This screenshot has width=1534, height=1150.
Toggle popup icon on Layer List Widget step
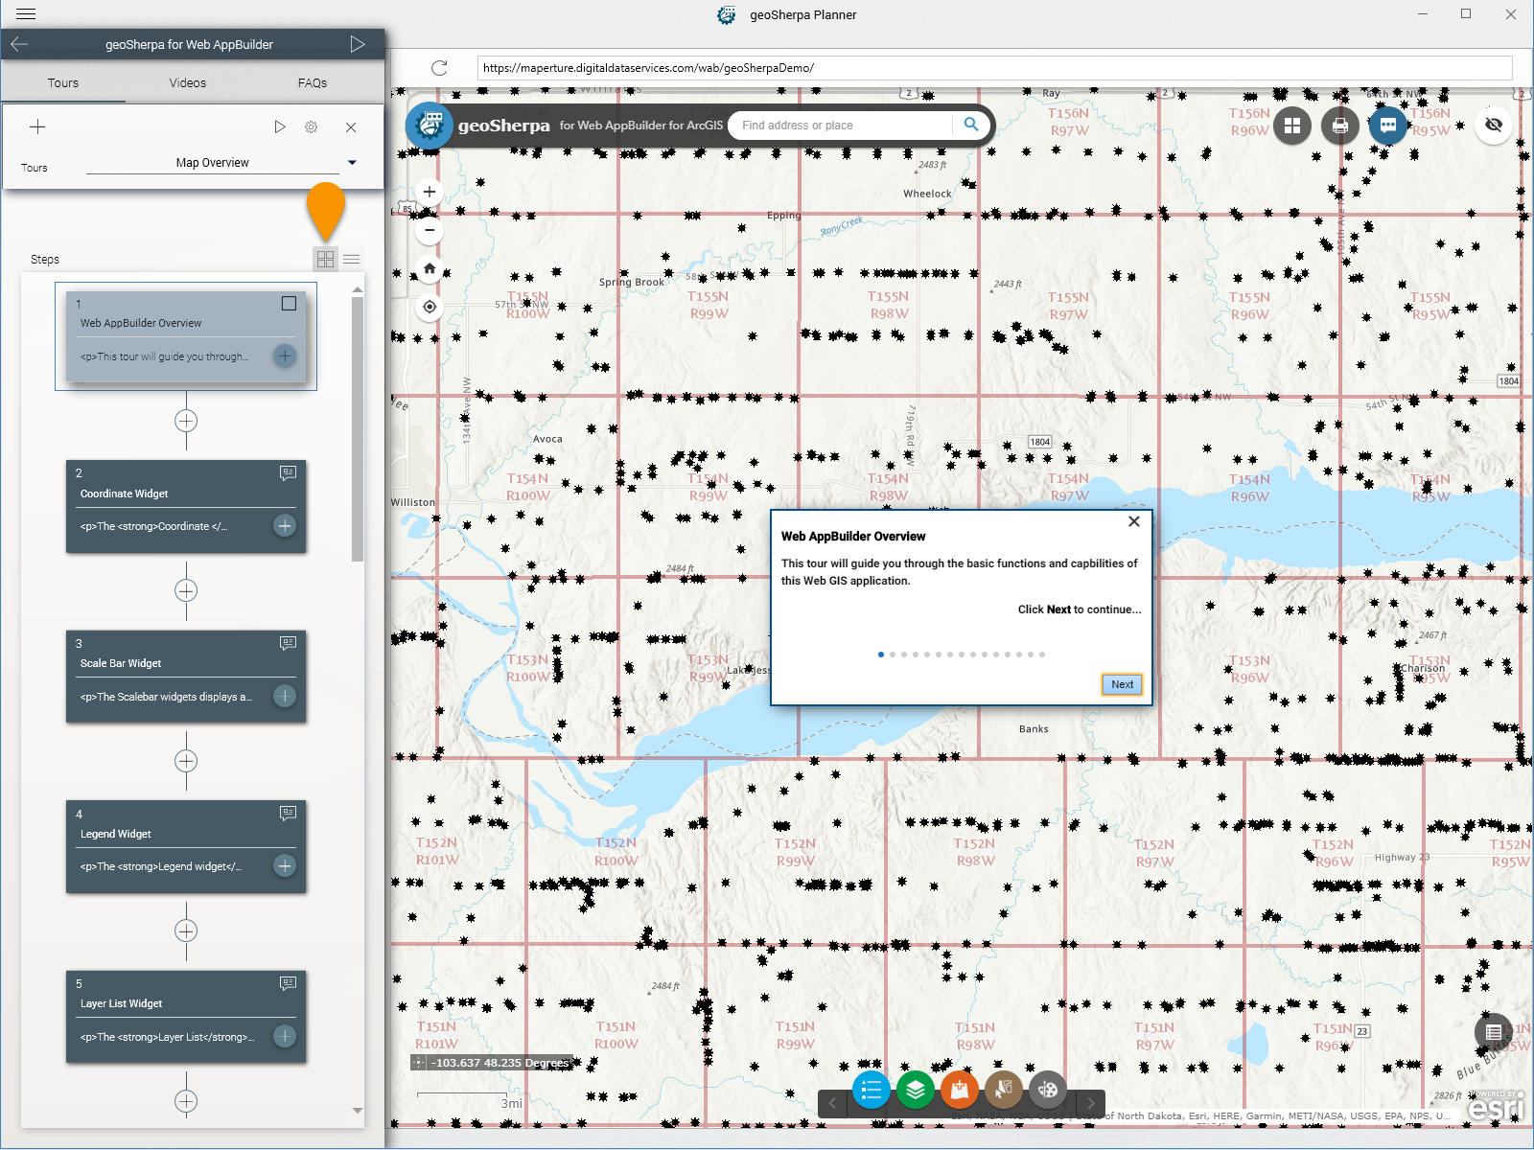click(x=288, y=983)
